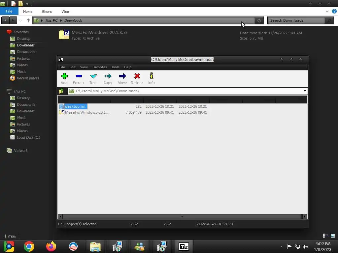
Task: Select Network in Explorer sidebar
Action: pyautogui.click(x=20, y=151)
